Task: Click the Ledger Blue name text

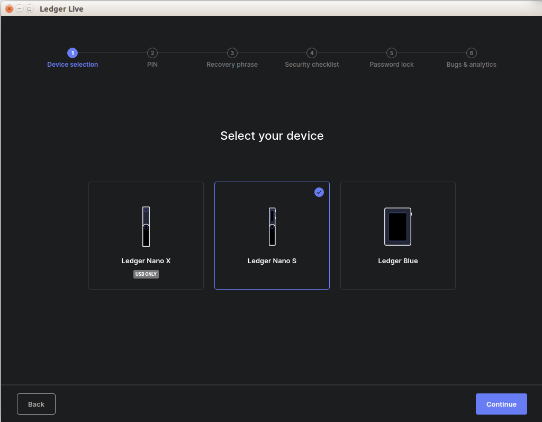Action: click(x=398, y=261)
